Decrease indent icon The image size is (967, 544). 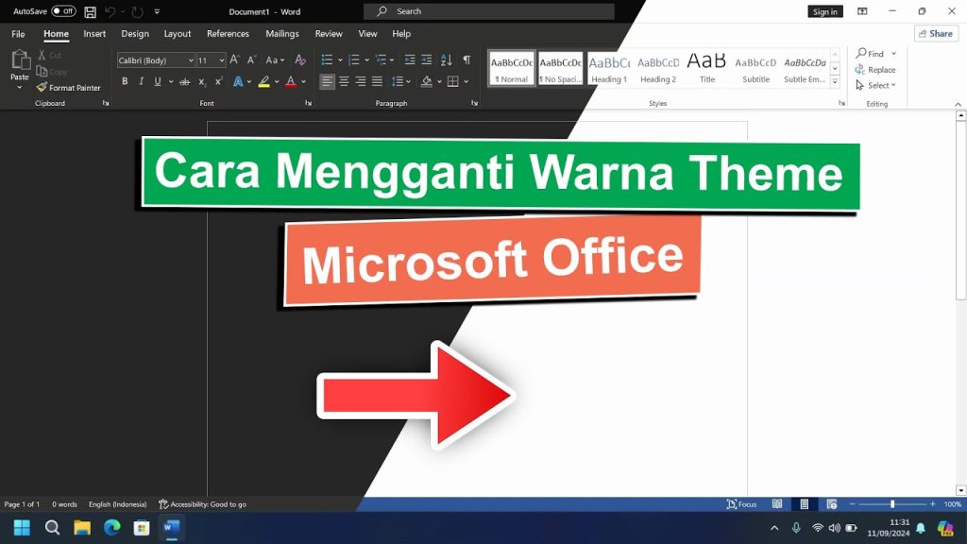click(410, 59)
